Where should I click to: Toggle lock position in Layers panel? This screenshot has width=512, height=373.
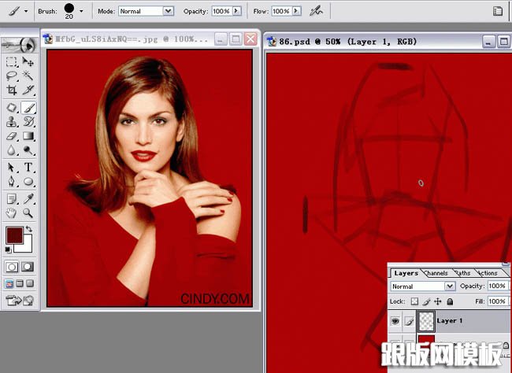click(x=438, y=301)
